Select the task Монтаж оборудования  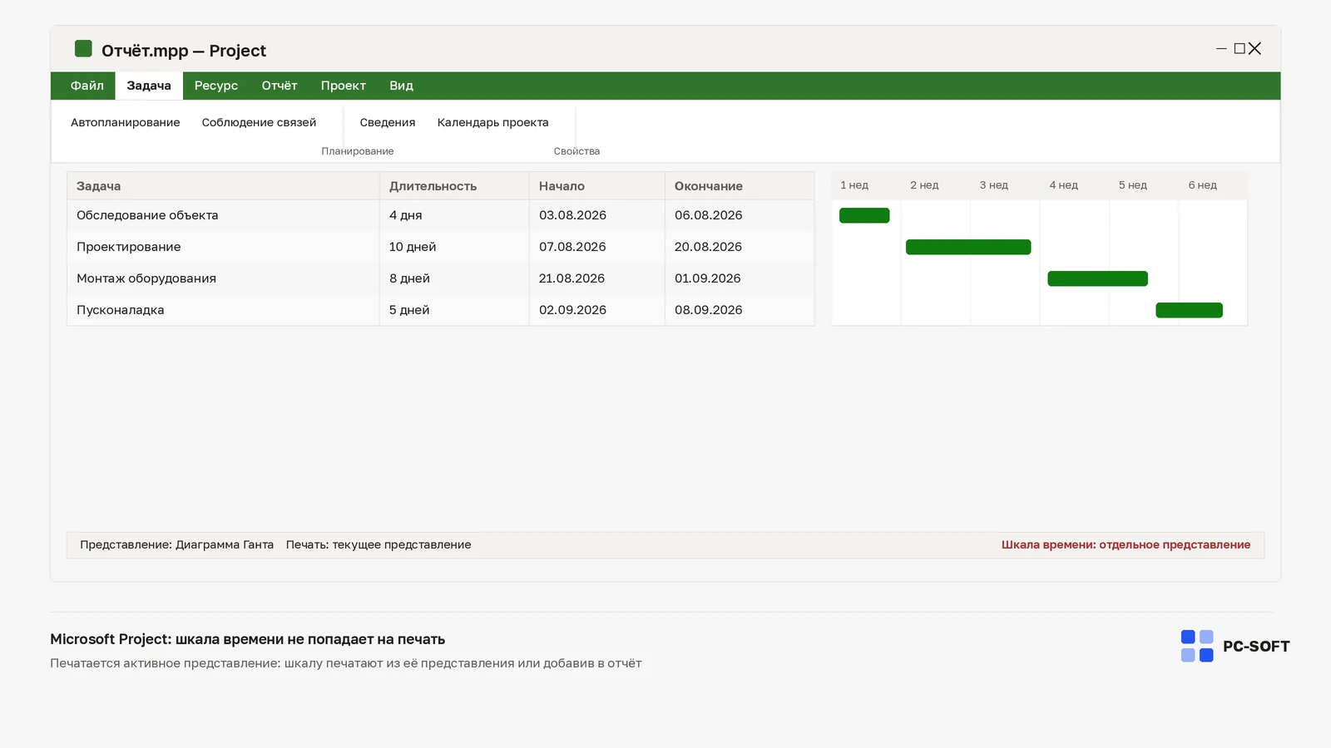tap(146, 278)
